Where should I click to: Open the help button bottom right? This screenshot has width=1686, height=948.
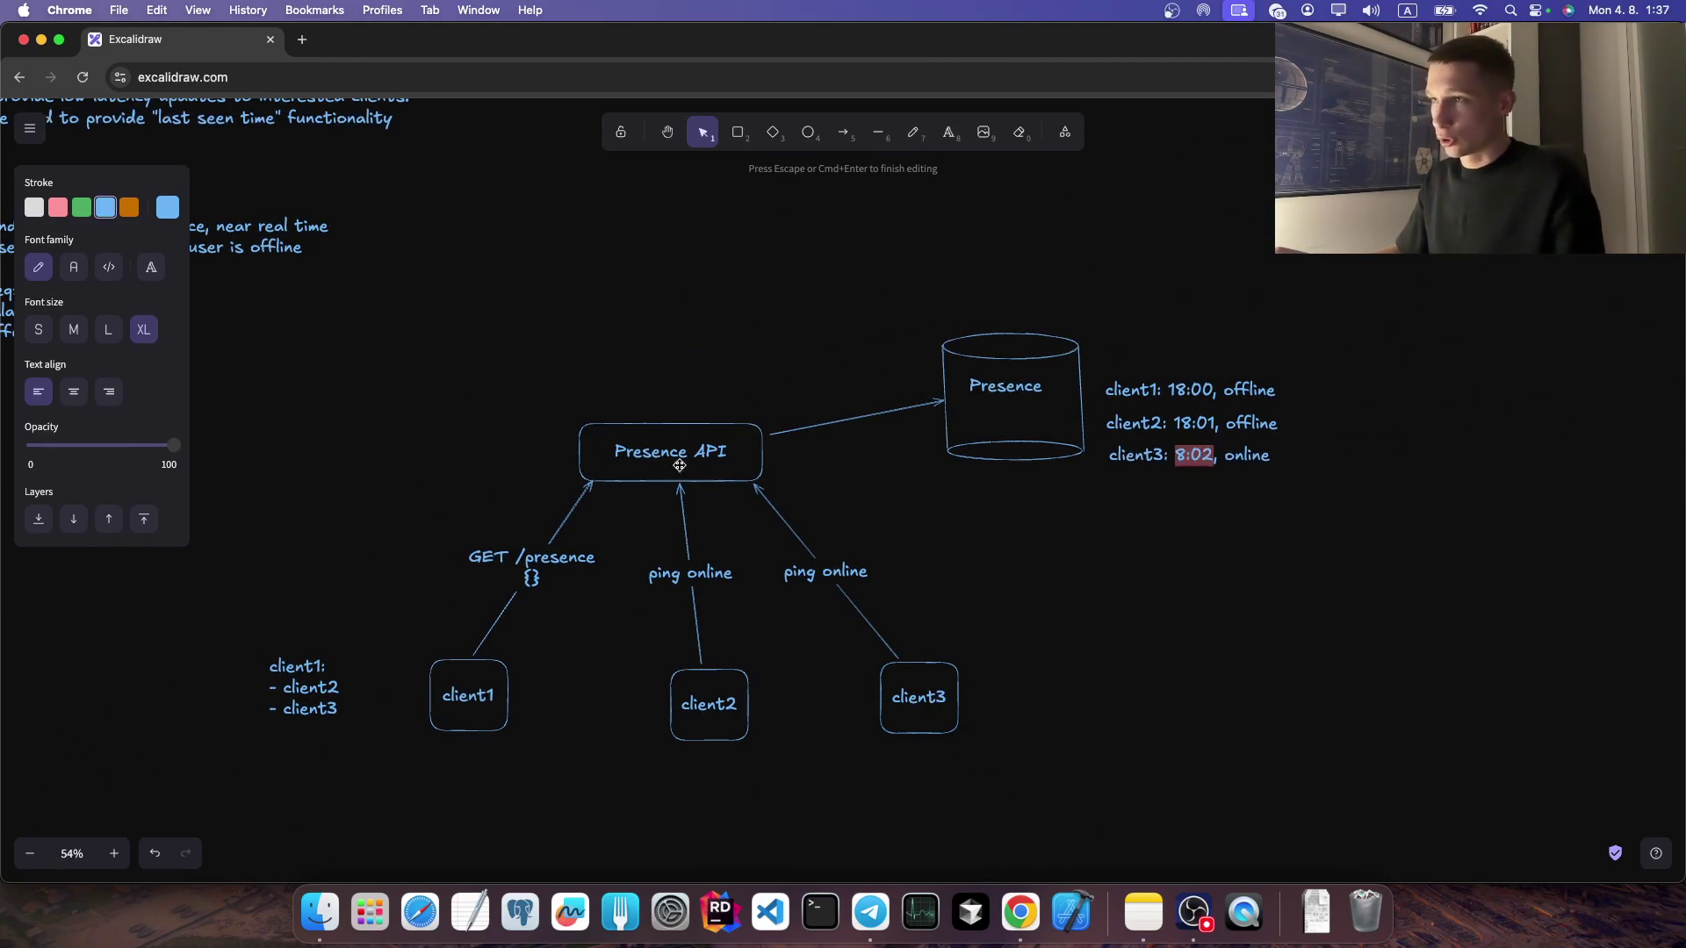1656,852
